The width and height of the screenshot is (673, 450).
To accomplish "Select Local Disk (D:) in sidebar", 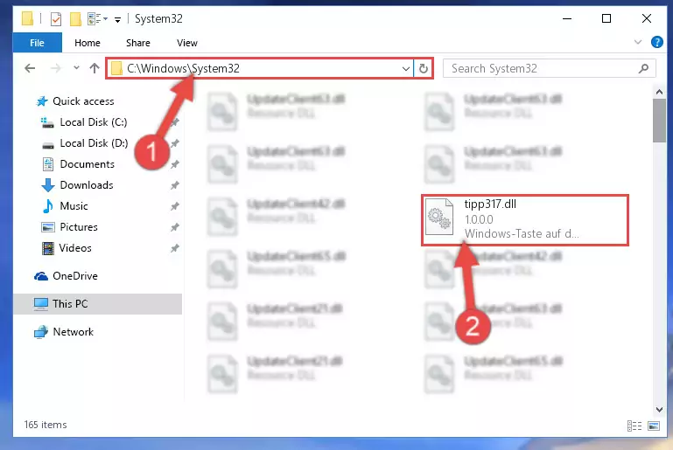I will [94, 143].
